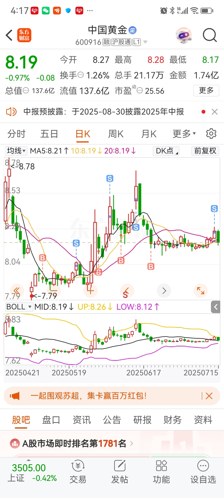The image size is (224, 498).
Task: Expand the 更多 chart period dropdown
Action: pos(184,134)
